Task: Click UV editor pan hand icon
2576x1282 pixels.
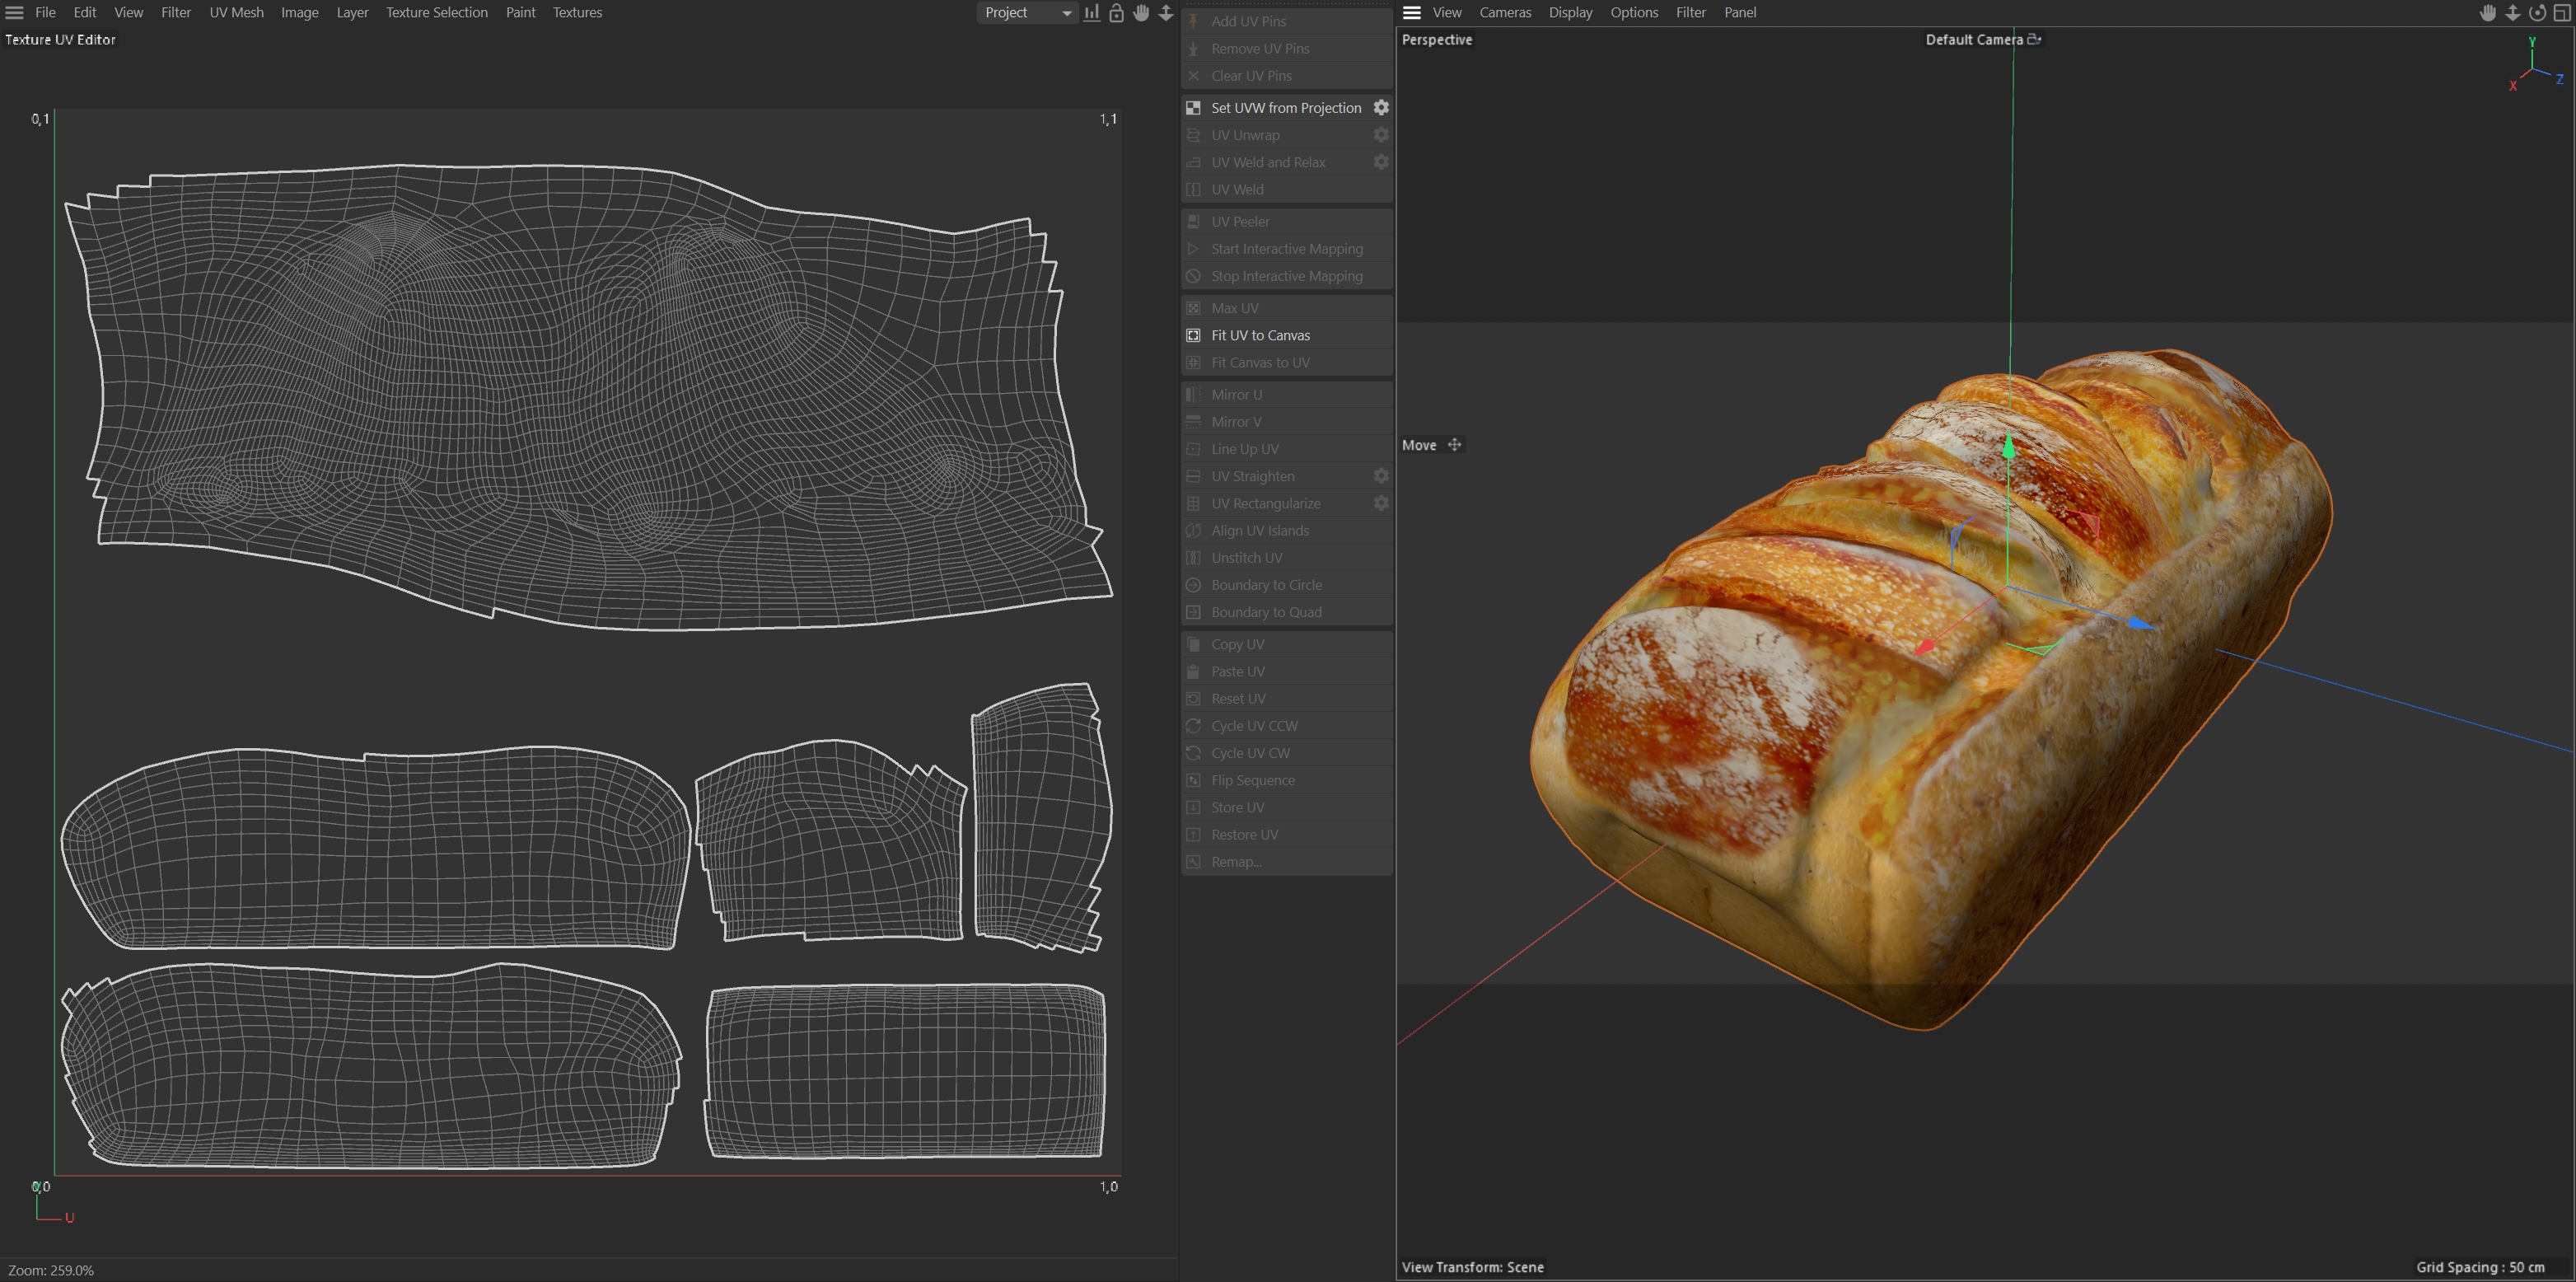Action: click(x=1141, y=13)
